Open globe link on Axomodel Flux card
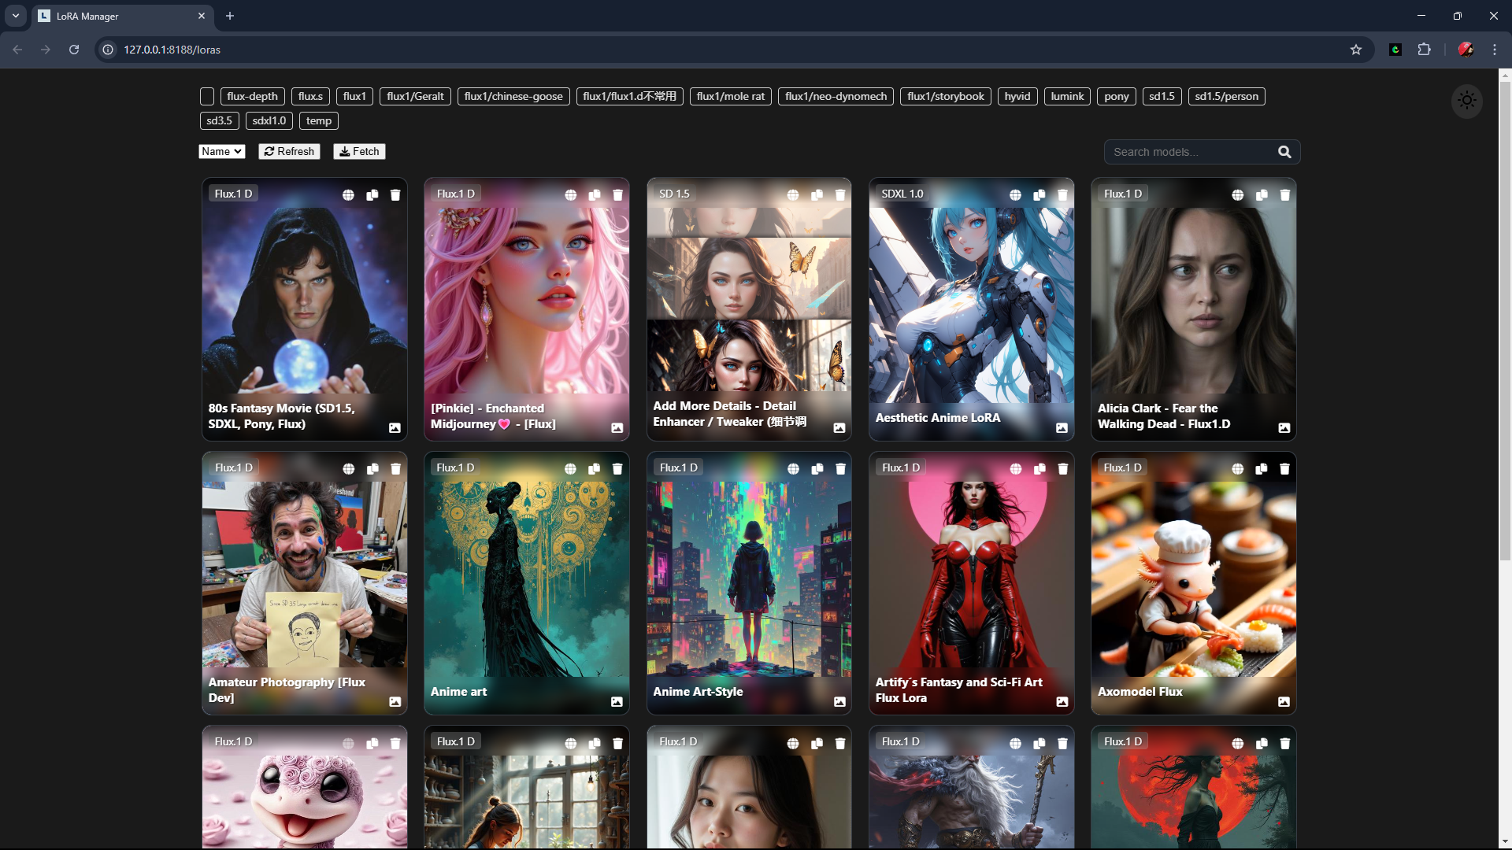This screenshot has width=1512, height=850. point(1237,469)
